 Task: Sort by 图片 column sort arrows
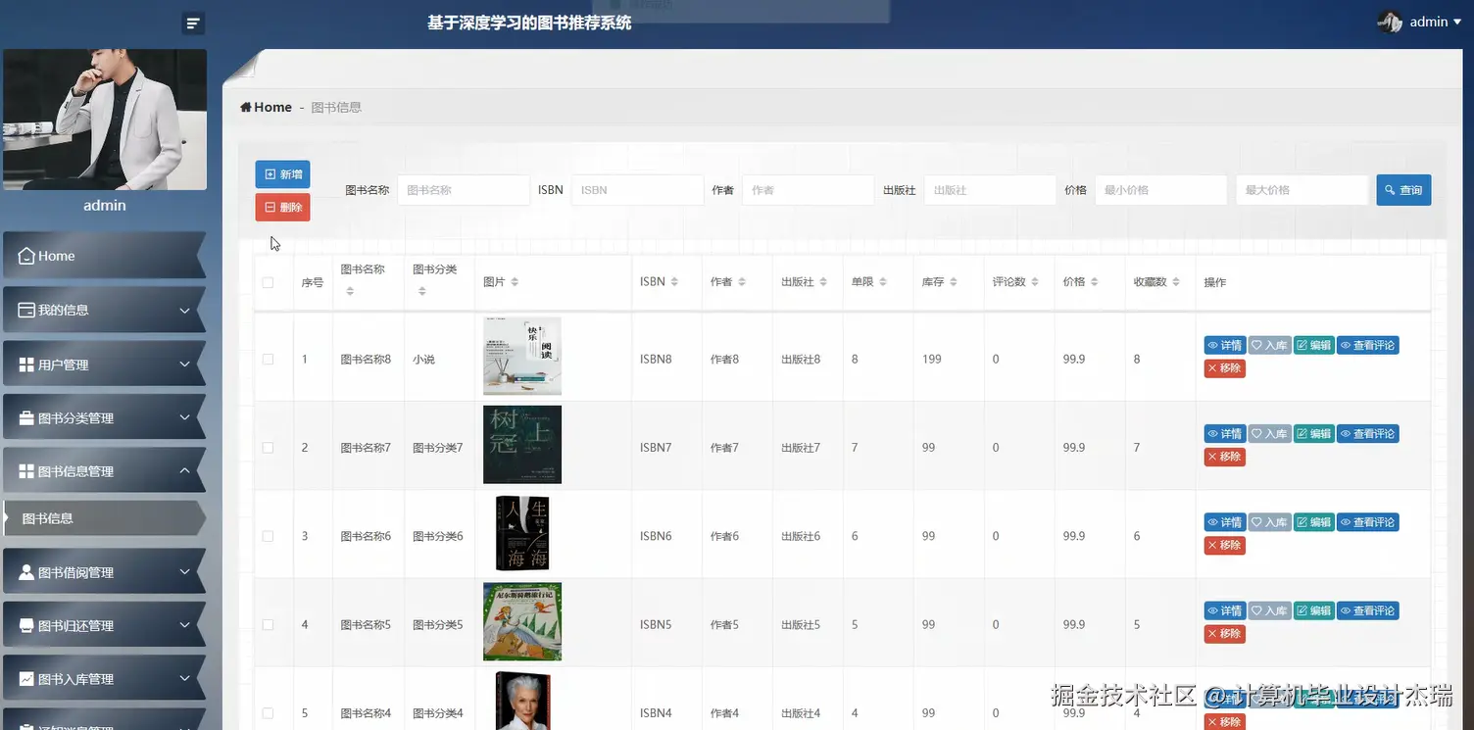pyautogui.click(x=515, y=282)
